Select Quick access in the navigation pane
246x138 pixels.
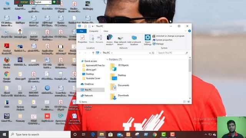(91, 61)
